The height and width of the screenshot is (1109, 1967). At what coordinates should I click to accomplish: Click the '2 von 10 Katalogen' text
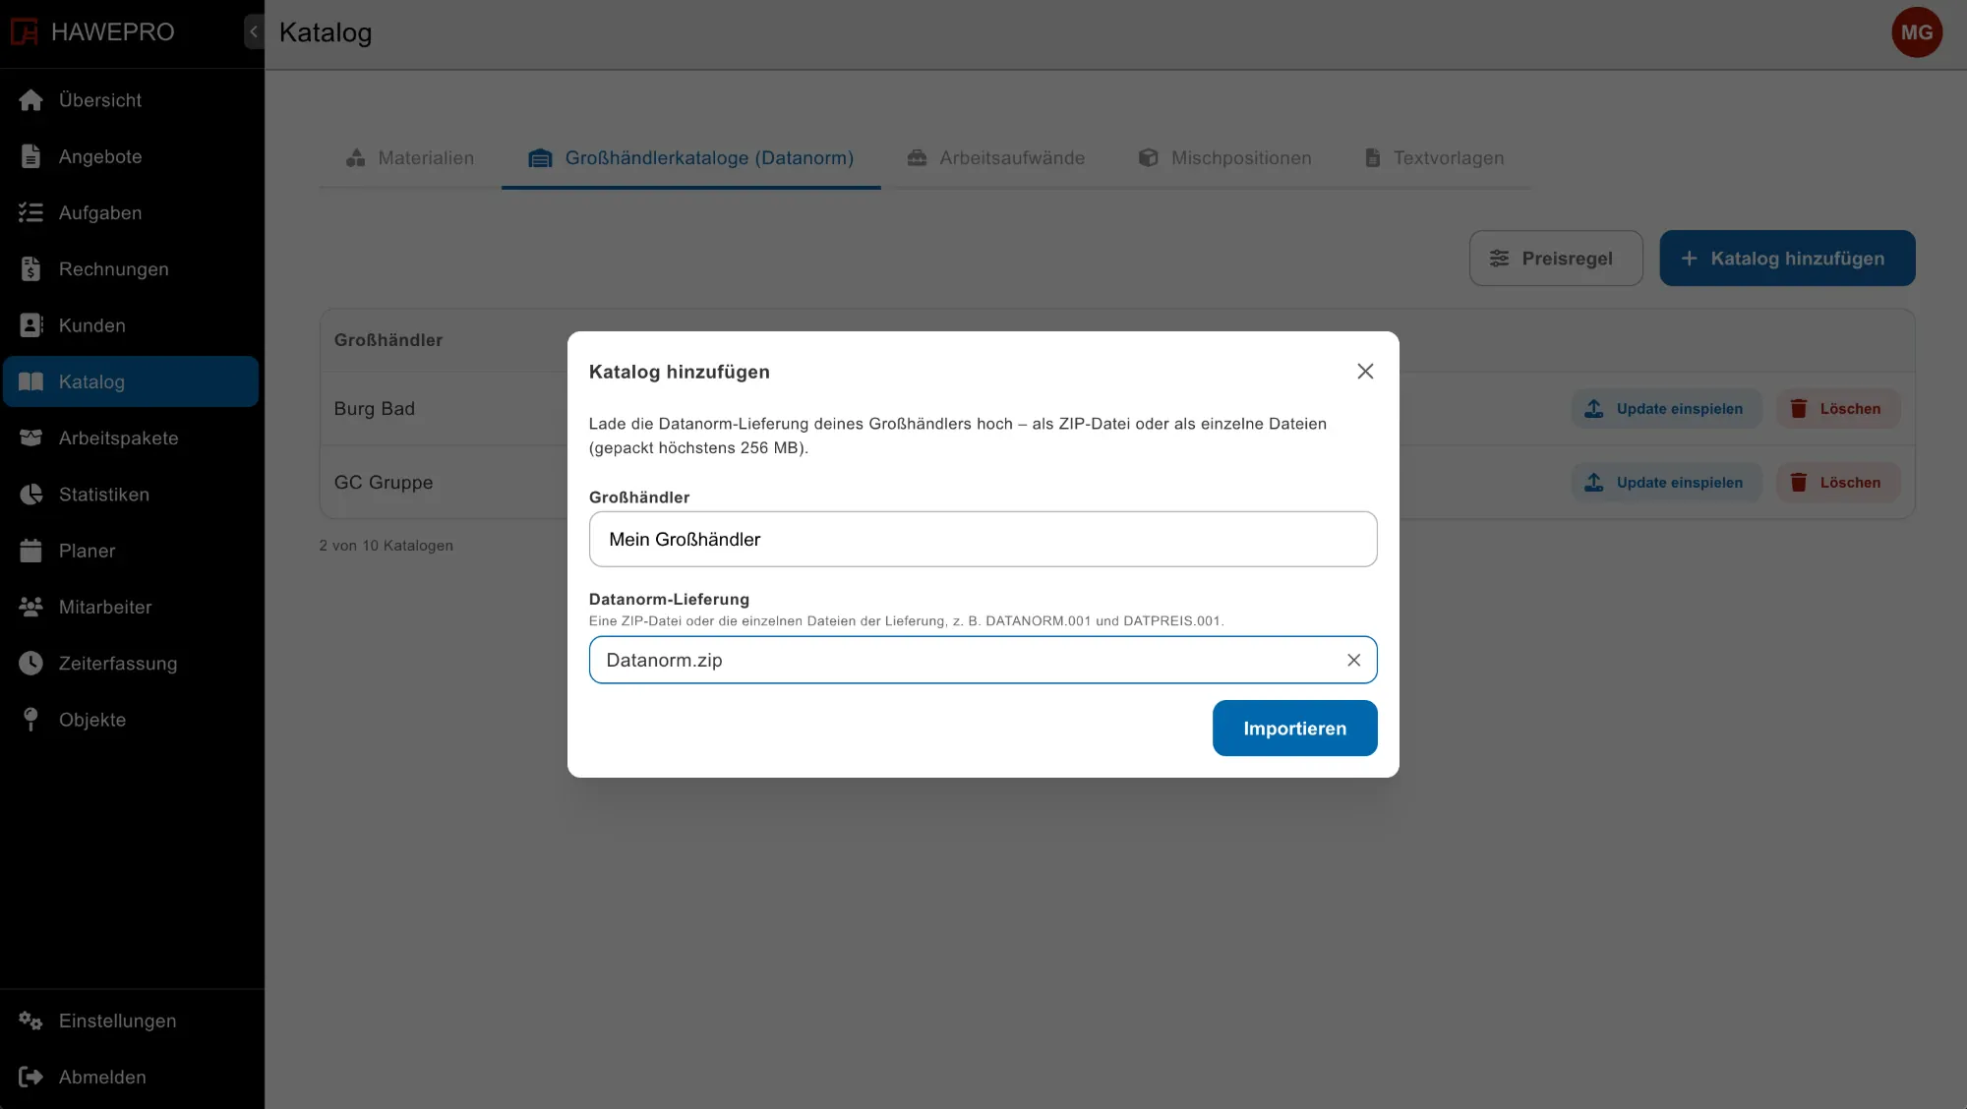tap(386, 545)
